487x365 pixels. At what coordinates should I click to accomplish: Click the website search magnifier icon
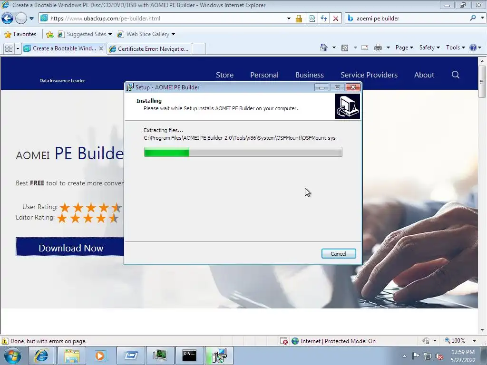point(455,75)
